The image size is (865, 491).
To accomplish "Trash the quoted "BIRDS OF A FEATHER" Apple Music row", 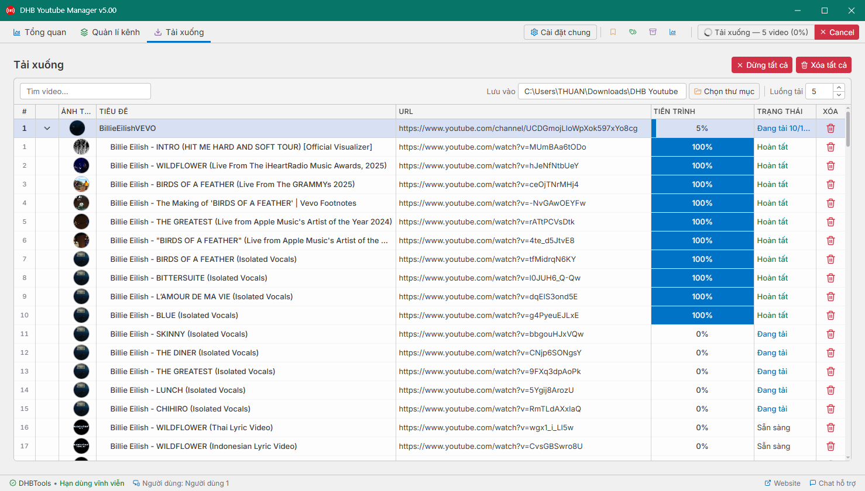I will (830, 241).
